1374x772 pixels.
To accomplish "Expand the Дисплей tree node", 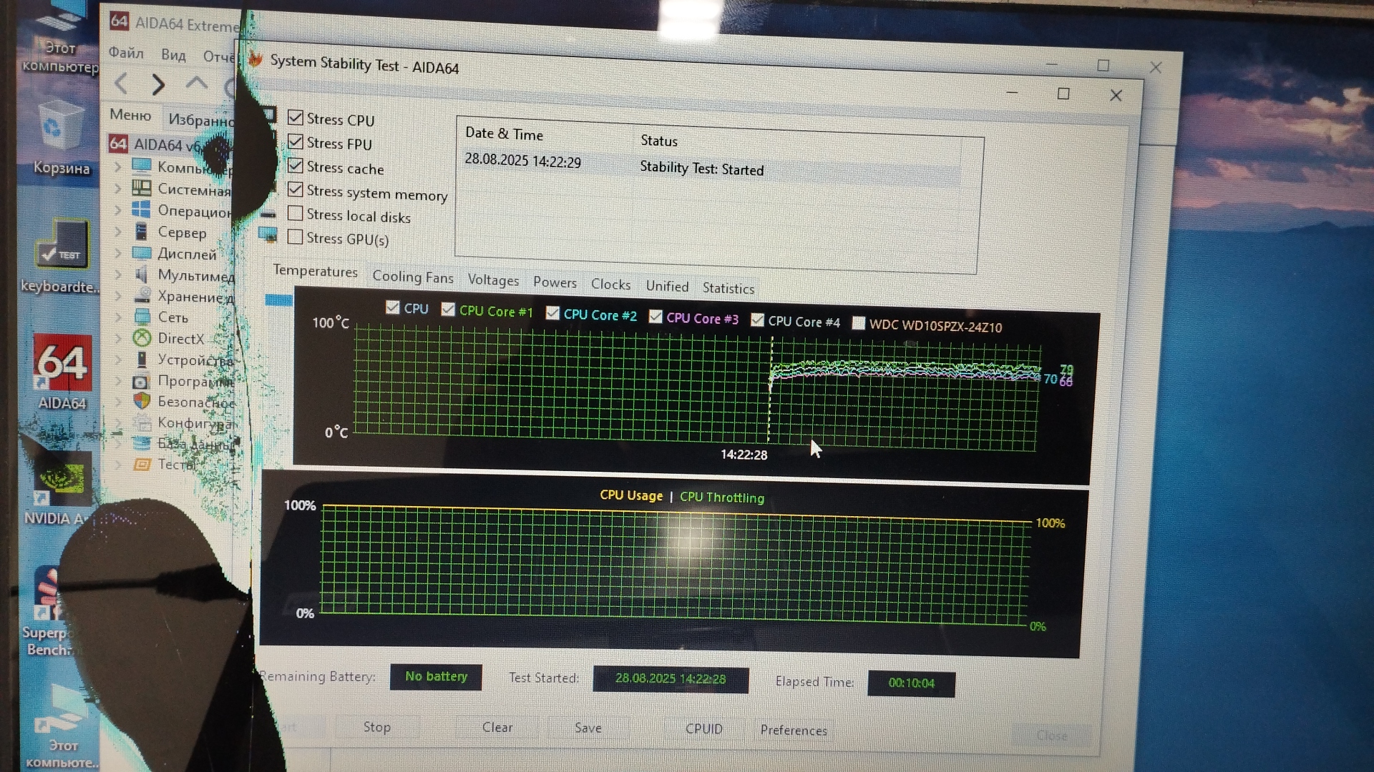I will tap(118, 253).
